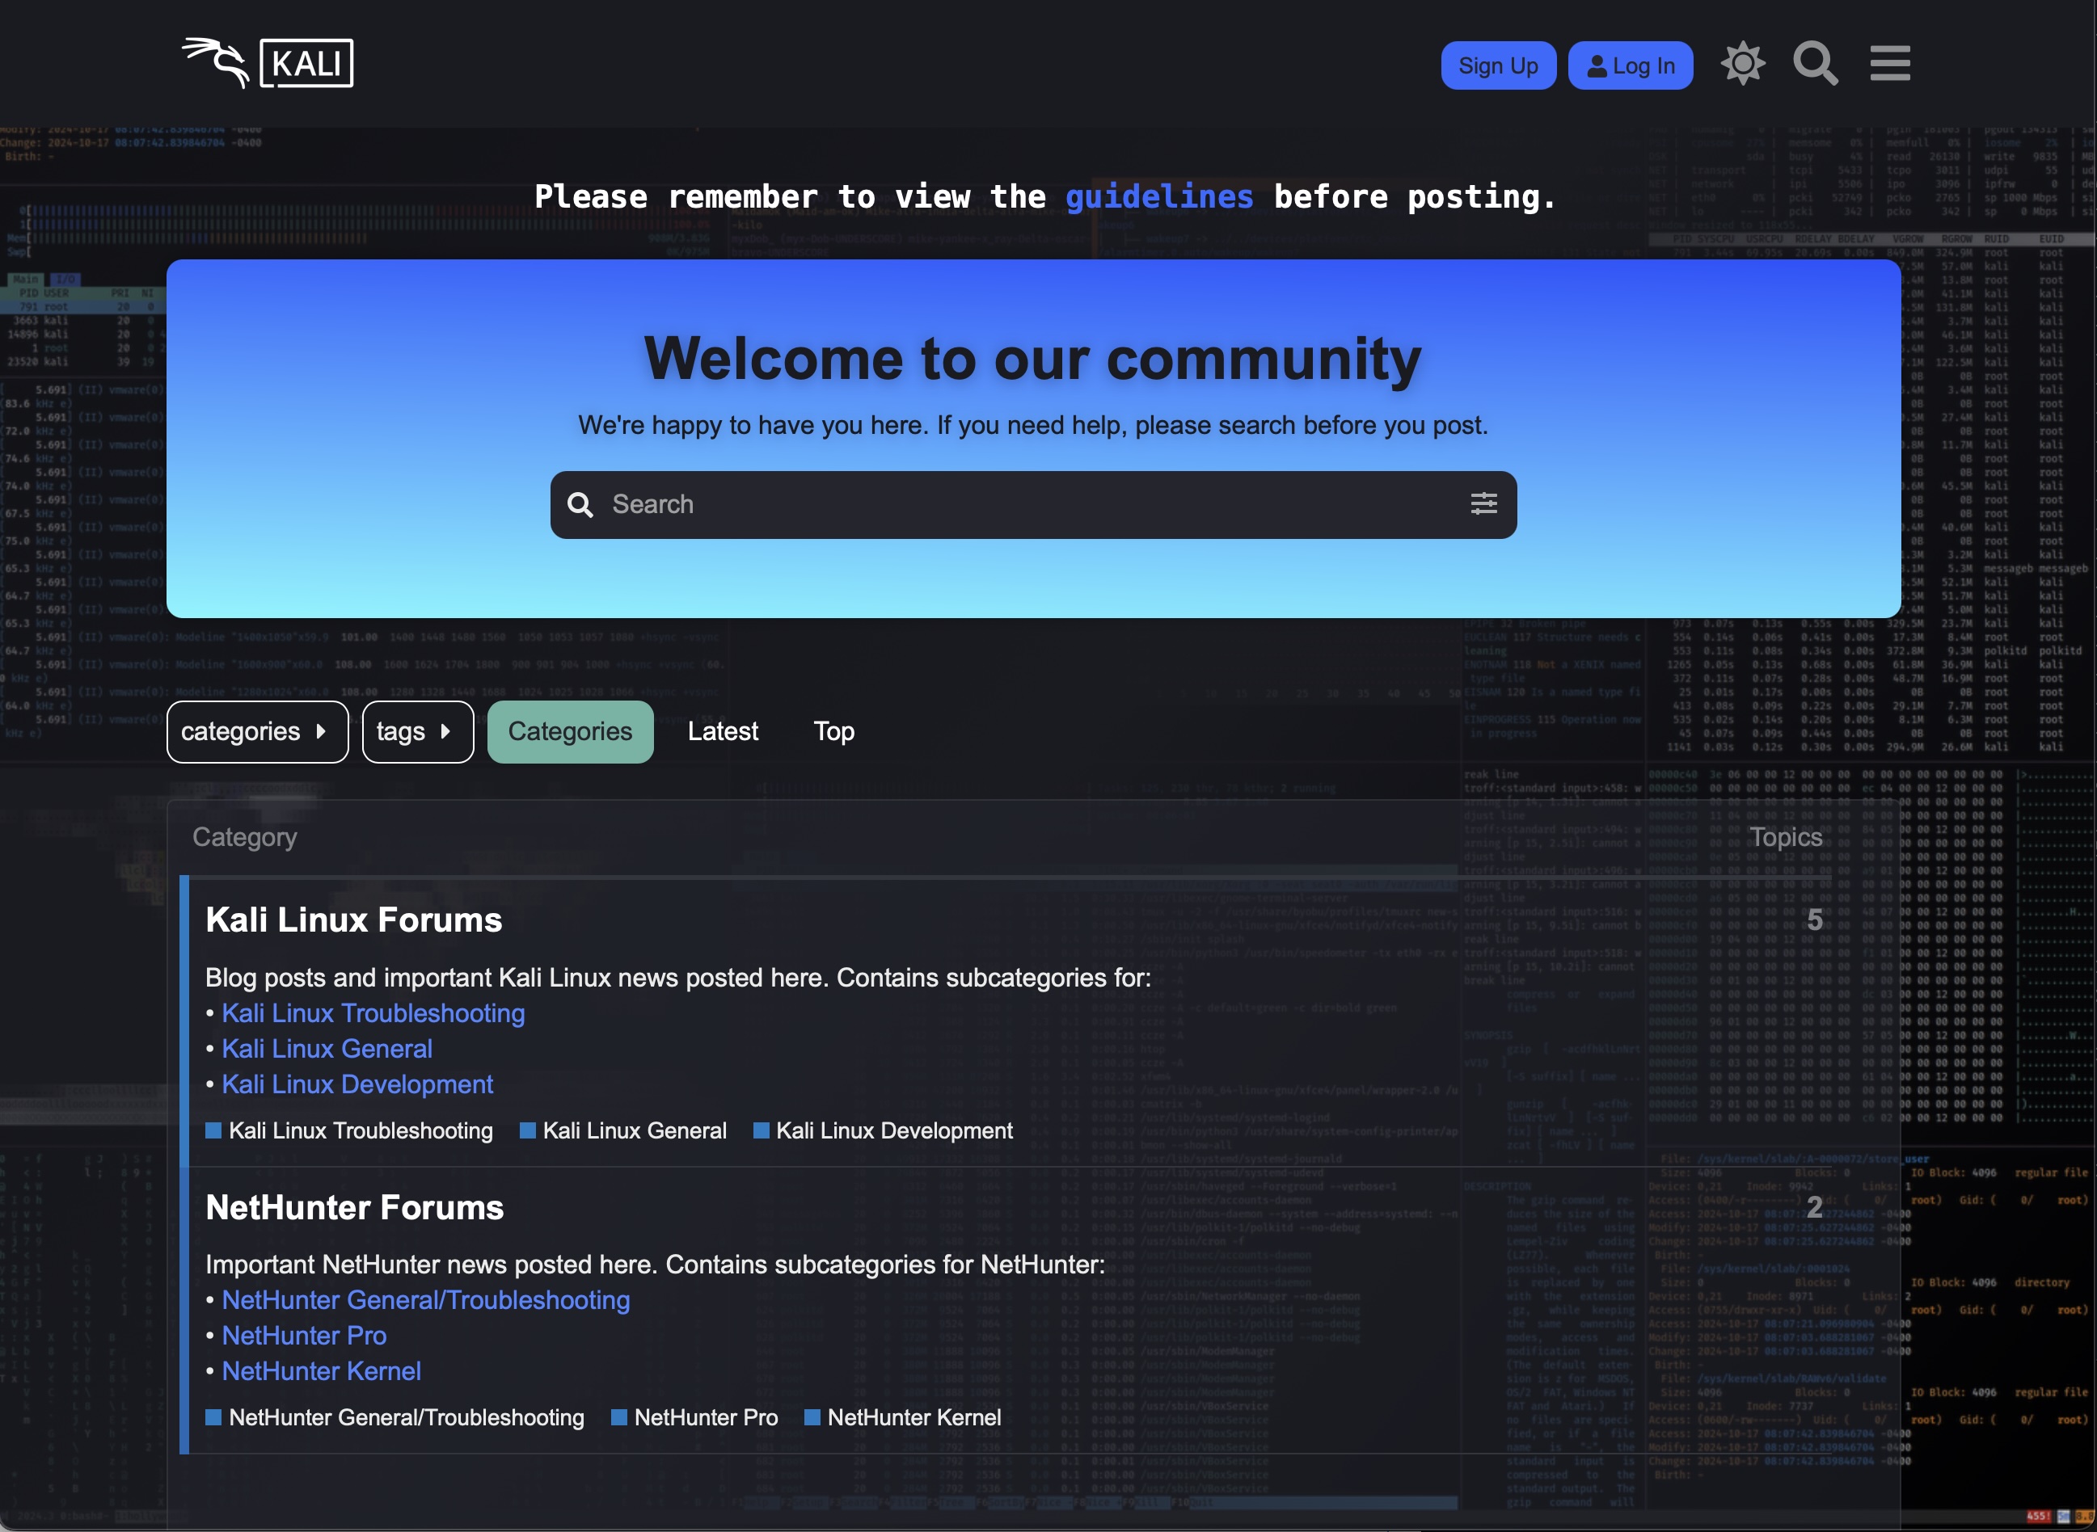Expand the categories dropdown filter

[x=257, y=732]
